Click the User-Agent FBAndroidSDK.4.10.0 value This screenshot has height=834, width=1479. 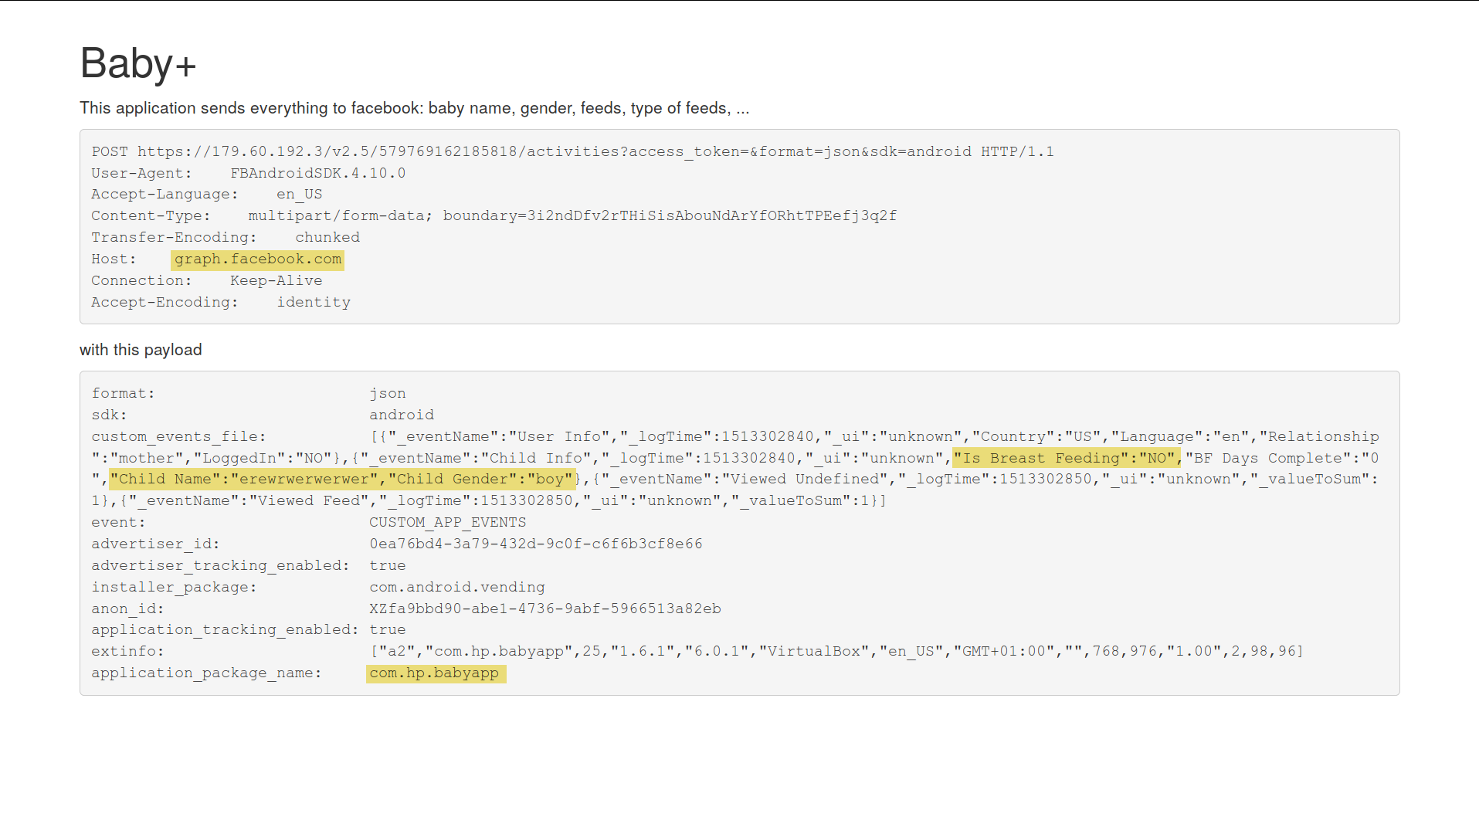(317, 174)
